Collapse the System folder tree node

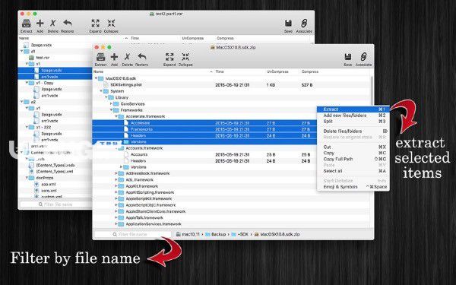[x=101, y=91]
